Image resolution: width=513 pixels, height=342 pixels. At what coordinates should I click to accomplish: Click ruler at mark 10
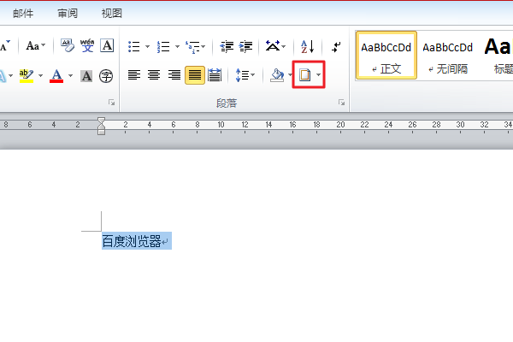coord(221,125)
